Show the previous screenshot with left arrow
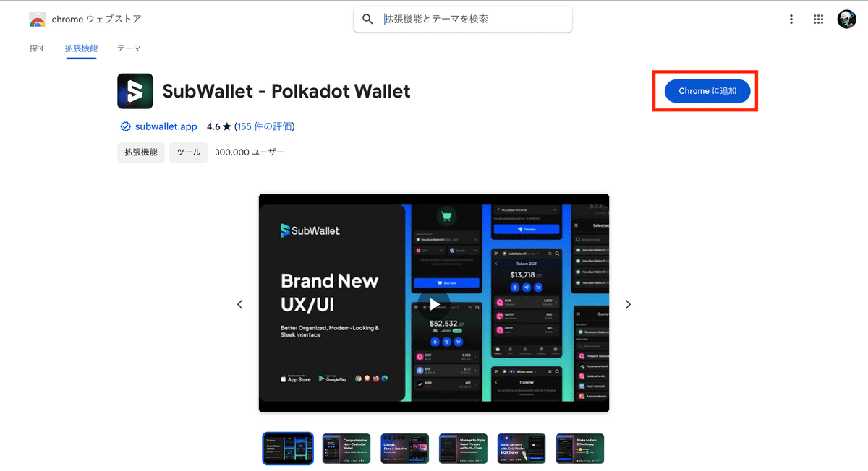 pyautogui.click(x=240, y=304)
